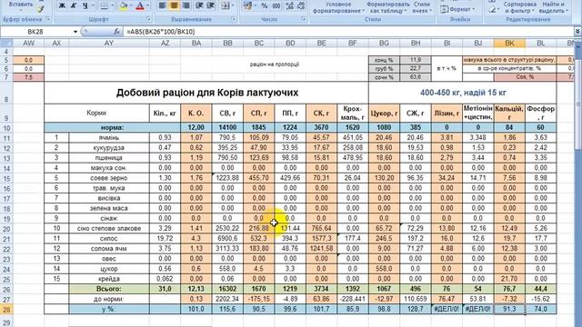Toggle underline formatting (Ч)

coord(85,5)
